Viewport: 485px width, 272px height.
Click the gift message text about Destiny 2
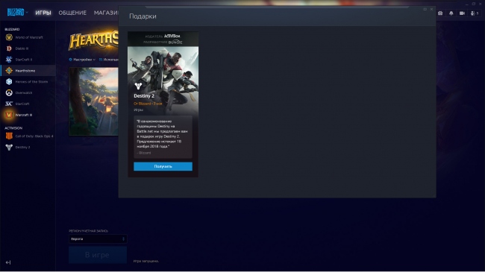(163, 134)
